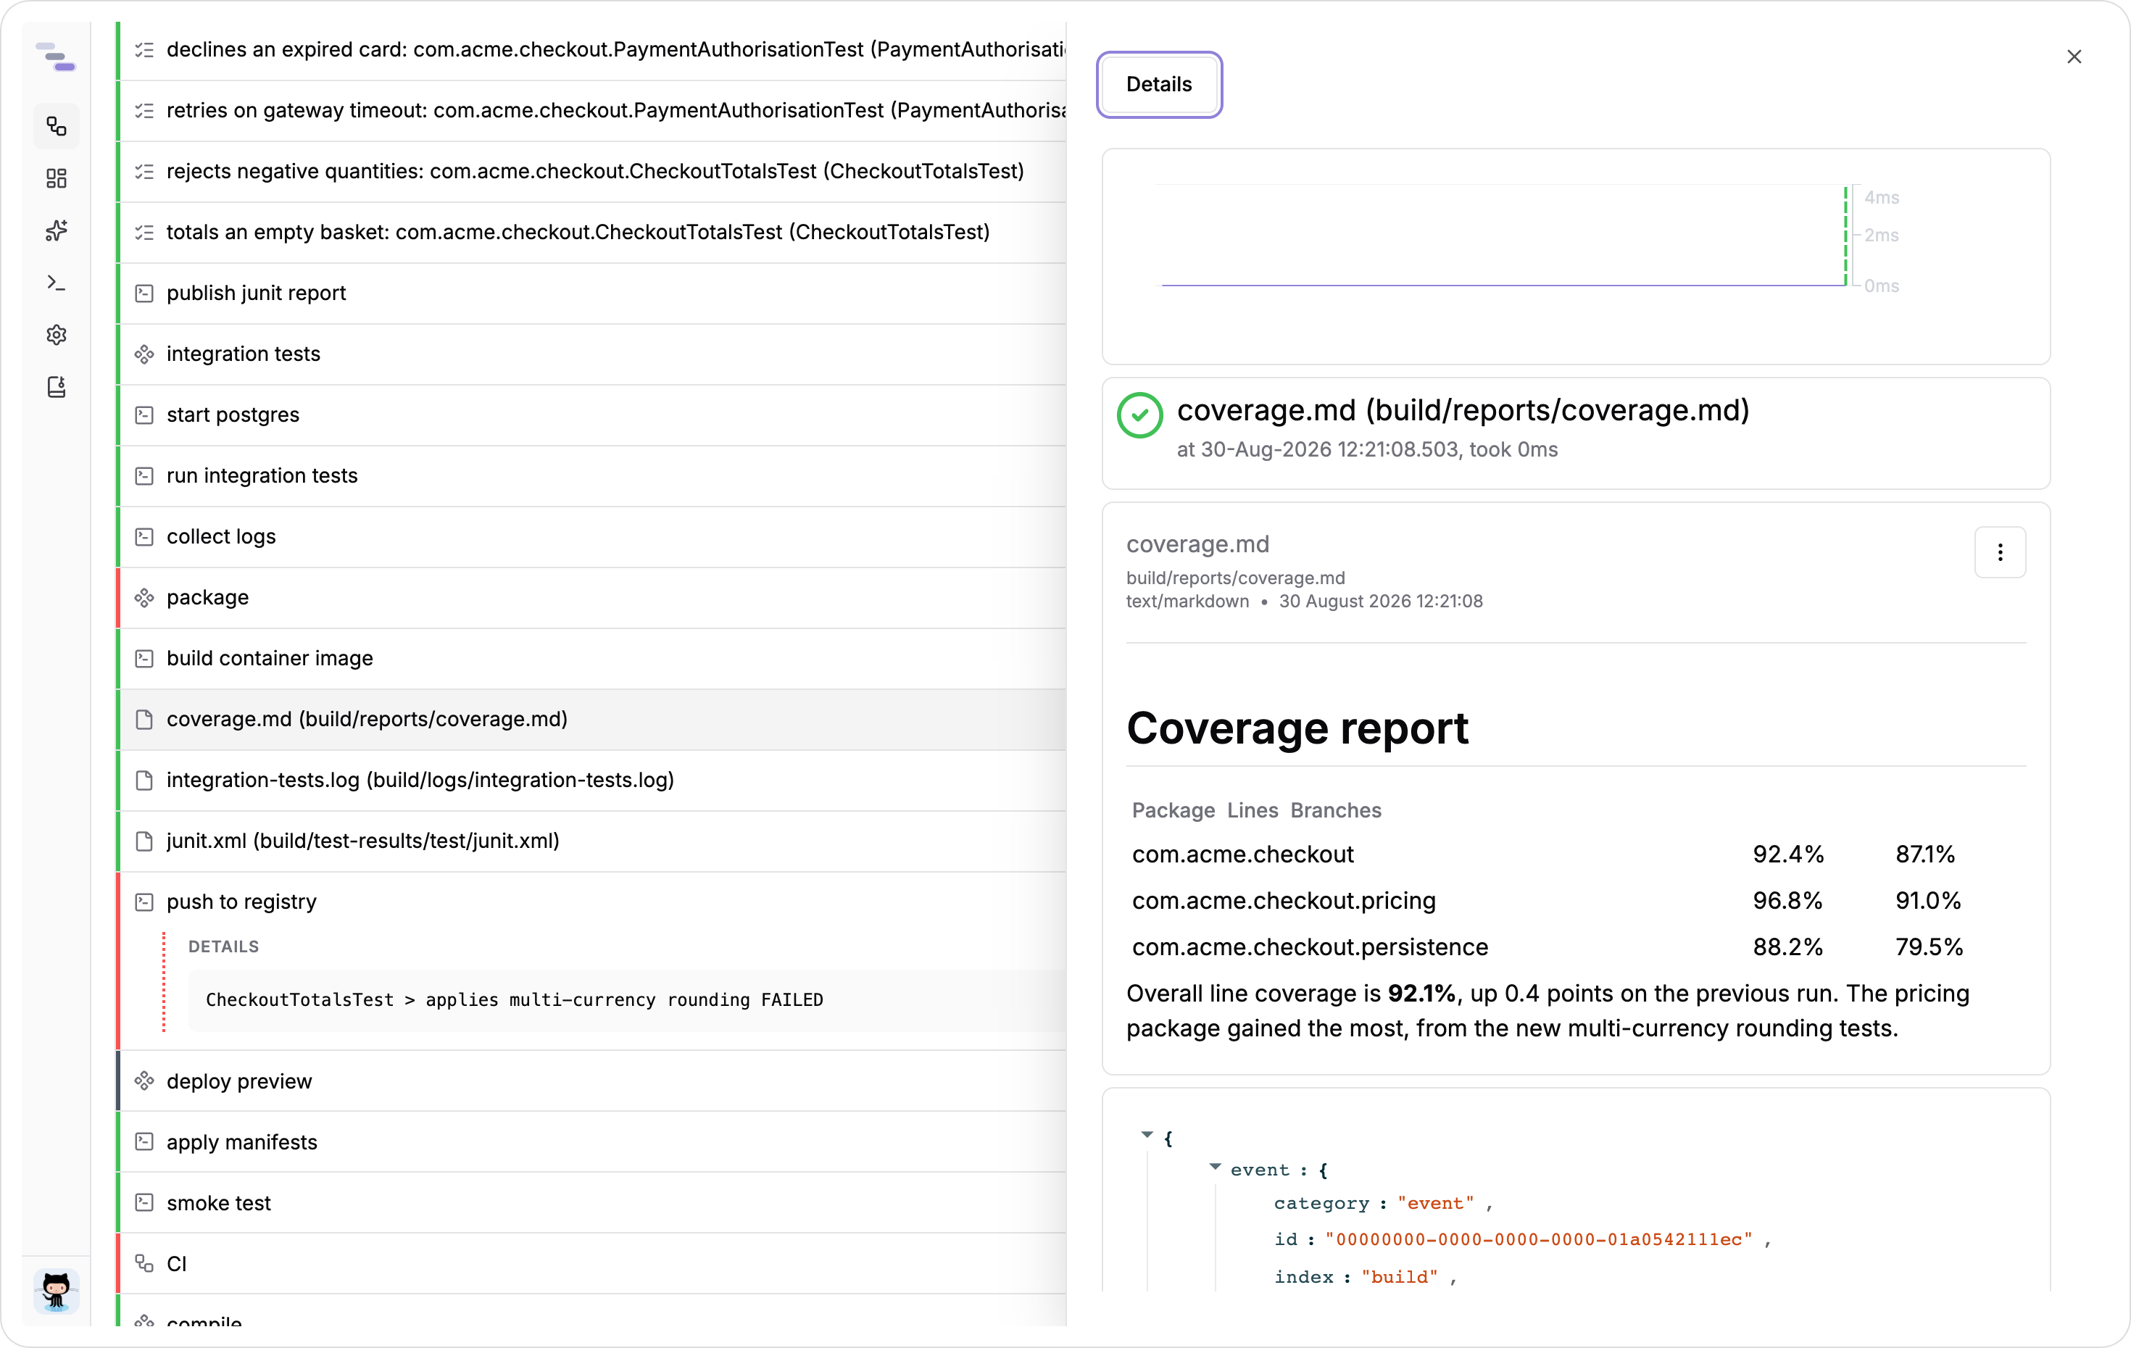Click the GitHub avatar at sidebar bottom
Image resolution: width=2131 pixels, height=1348 pixels.
pyautogui.click(x=57, y=1291)
